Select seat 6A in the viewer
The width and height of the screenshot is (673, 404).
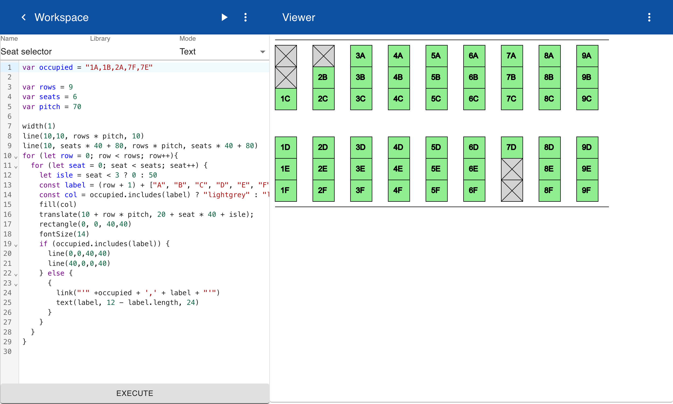pos(474,56)
